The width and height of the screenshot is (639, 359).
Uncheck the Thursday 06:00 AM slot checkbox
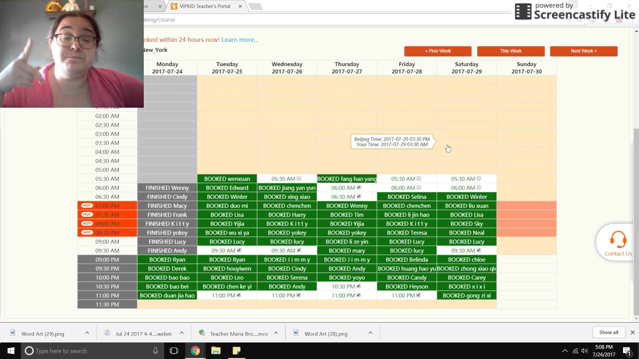[359, 187]
